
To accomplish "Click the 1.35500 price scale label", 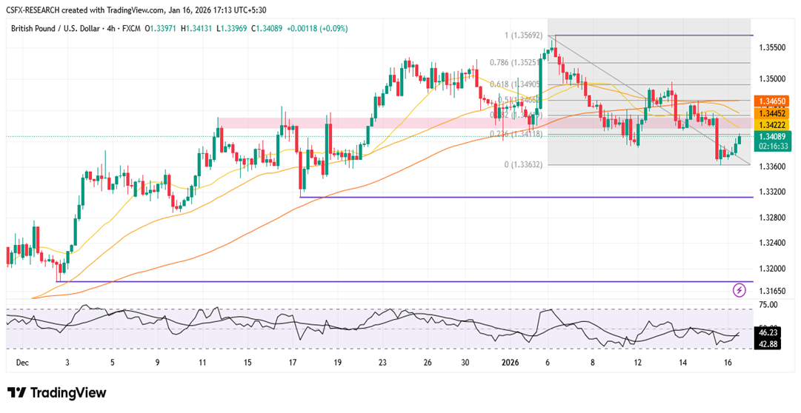I will (774, 47).
